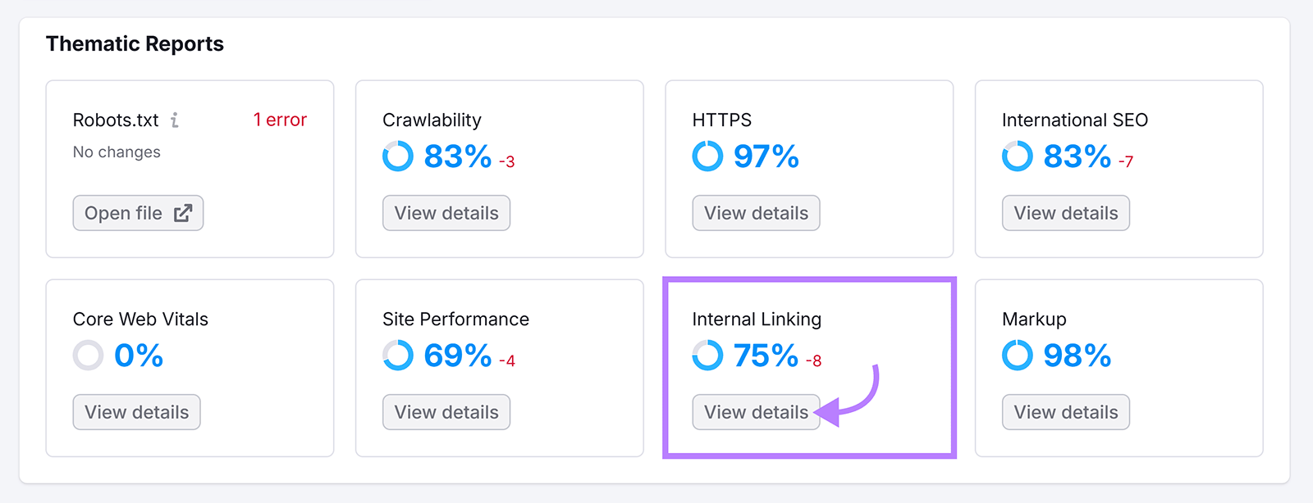Open the Robots.txt 1 error report

(279, 120)
